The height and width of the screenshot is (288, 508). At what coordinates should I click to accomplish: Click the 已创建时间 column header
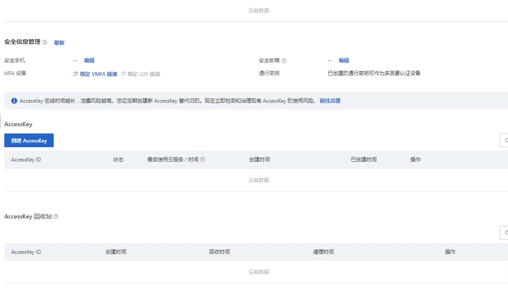364,160
